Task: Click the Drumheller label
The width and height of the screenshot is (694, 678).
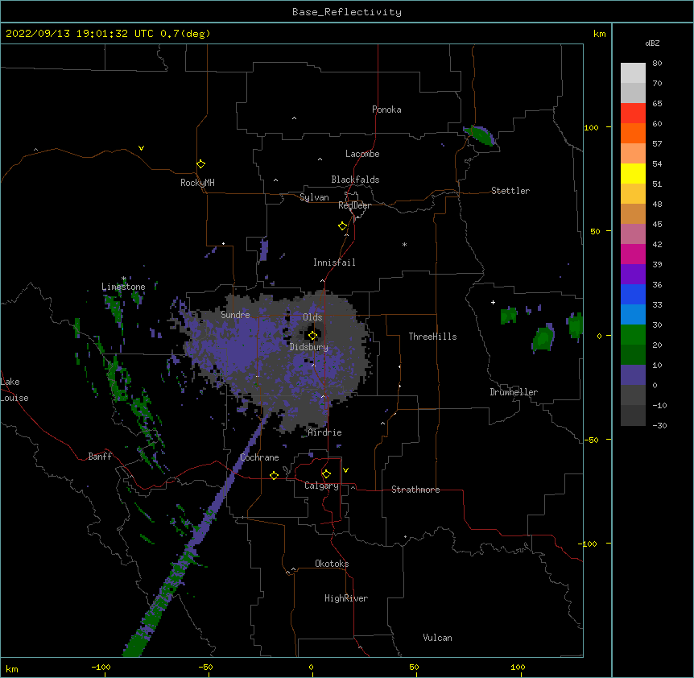Action: (x=514, y=392)
